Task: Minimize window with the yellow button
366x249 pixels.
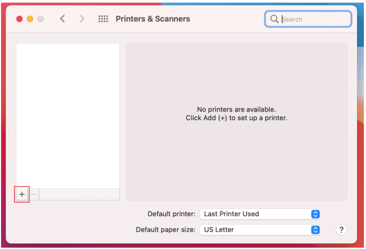Action: tap(30, 19)
